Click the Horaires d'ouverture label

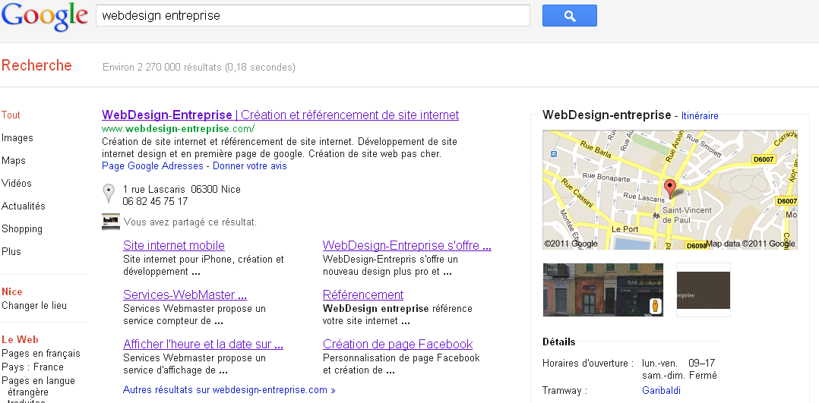tap(588, 363)
